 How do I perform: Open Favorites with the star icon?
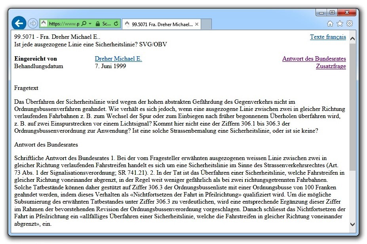coord(340,23)
